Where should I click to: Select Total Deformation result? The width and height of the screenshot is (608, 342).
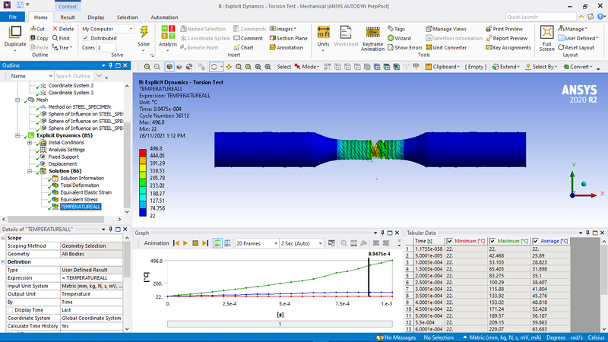[x=80, y=185]
